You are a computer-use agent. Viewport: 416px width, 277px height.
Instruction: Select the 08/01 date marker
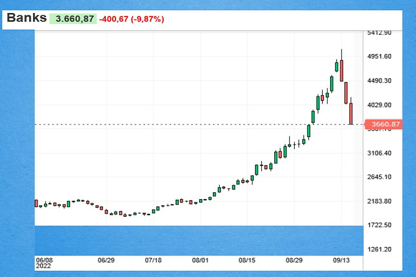coord(200,260)
